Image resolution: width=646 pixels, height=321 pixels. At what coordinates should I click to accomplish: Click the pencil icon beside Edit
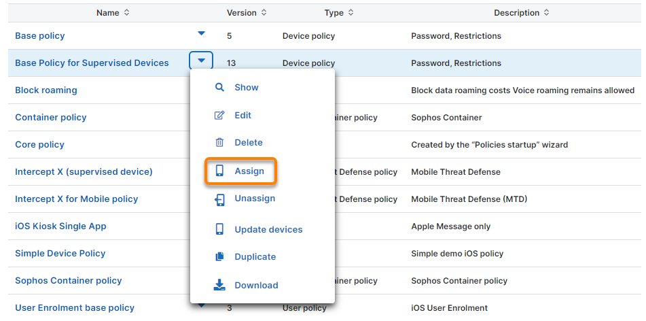(x=219, y=116)
